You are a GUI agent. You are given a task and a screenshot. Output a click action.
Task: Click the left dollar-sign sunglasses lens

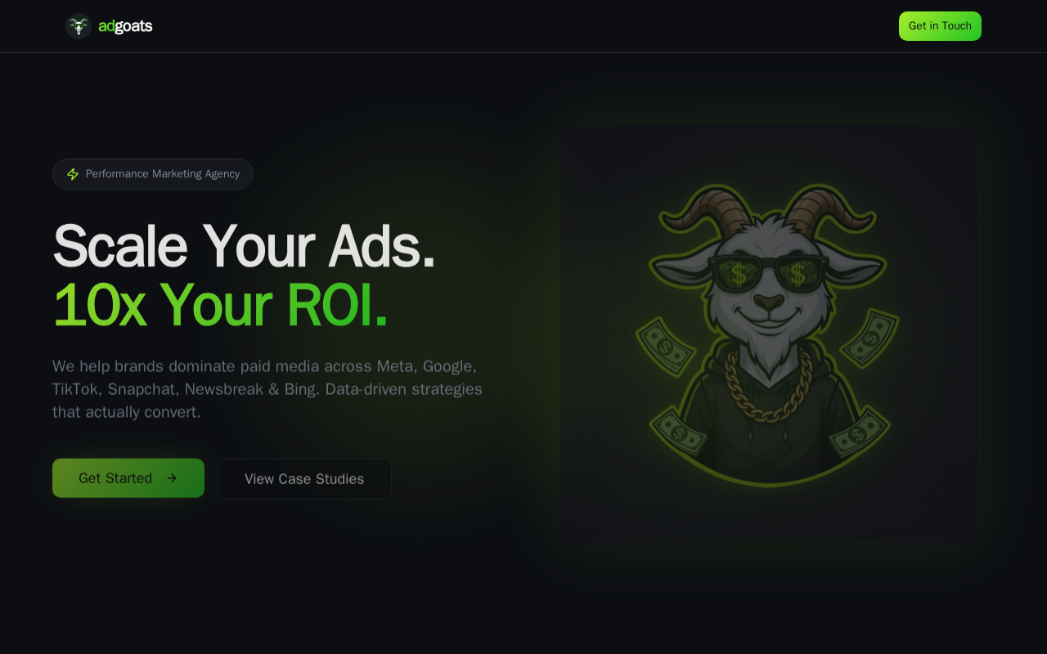coord(739,274)
